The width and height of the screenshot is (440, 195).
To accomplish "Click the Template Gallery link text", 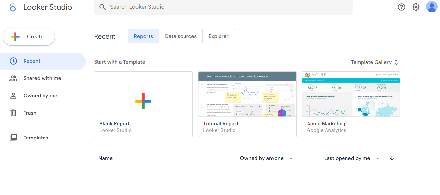I will 371,62.
